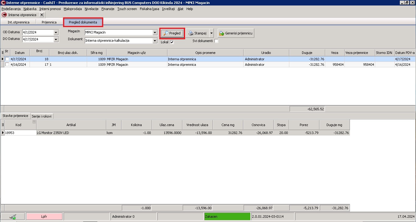
Task: Open the Touch screen menu
Action: tap(127, 9)
